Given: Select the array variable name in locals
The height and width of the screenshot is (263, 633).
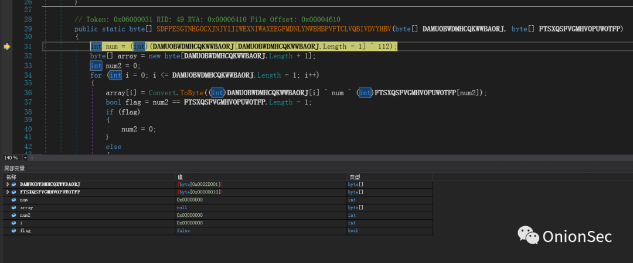Looking at the screenshot, I should [x=26, y=208].
